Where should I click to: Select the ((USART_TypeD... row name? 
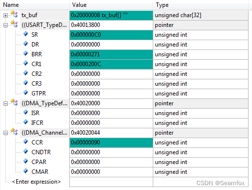coord(44,25)
